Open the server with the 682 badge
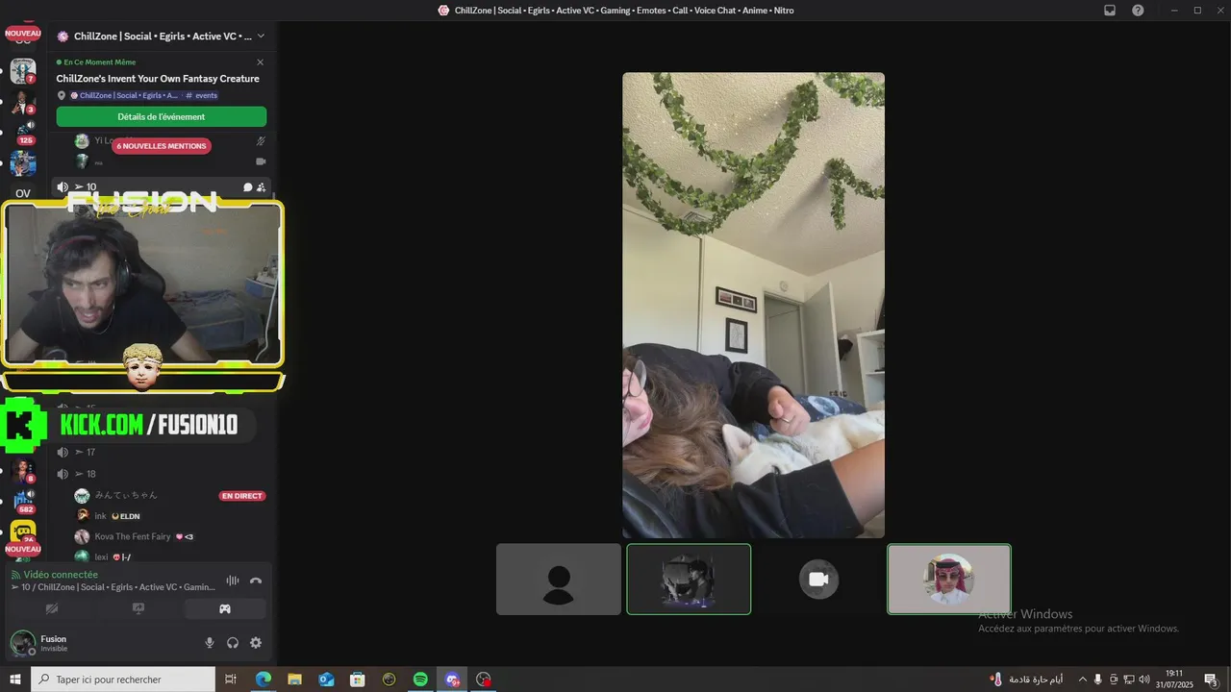The image size is (1231, 692). [x=23, y=502]
